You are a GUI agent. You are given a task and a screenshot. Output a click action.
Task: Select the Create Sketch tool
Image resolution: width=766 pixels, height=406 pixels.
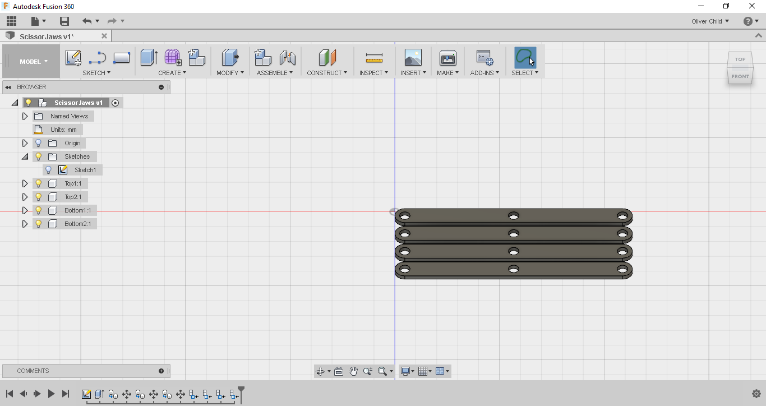click(73, 57)
